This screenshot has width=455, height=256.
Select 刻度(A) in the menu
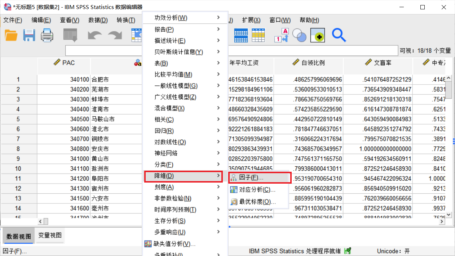[x=185, y=187]
